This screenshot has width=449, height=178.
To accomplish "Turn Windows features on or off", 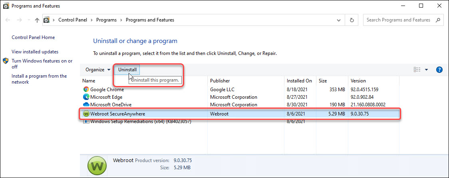I will (42, 64).
